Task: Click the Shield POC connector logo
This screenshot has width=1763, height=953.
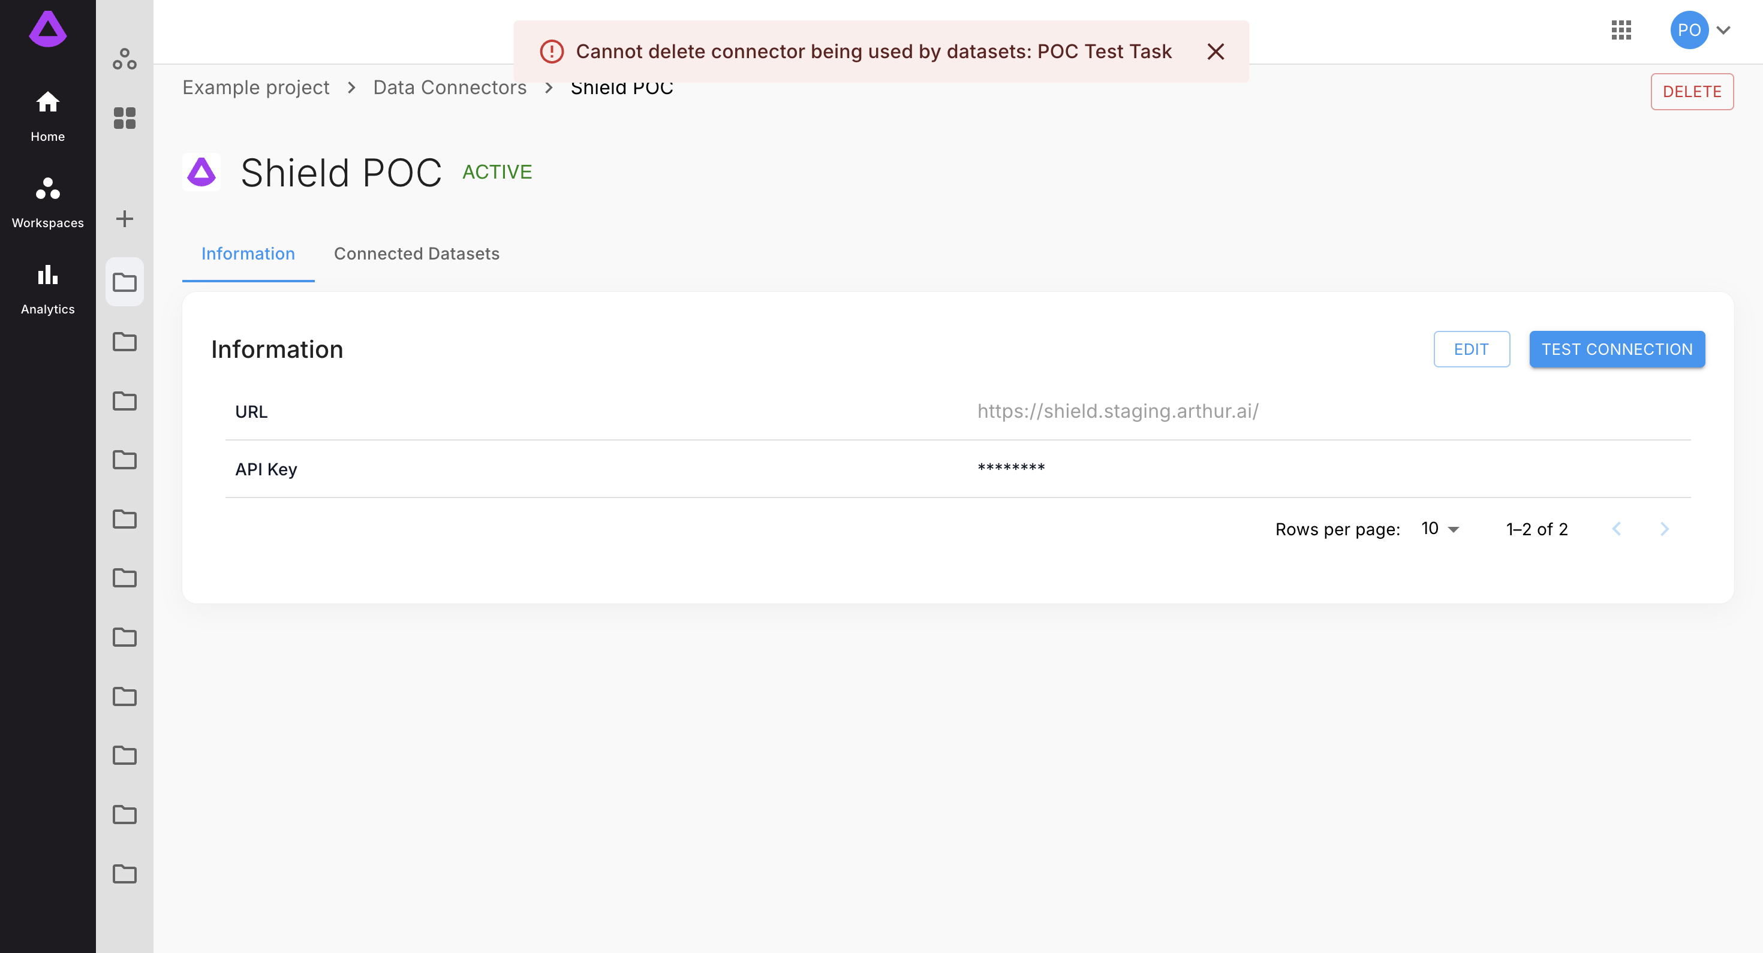Action: coord(201,171)
